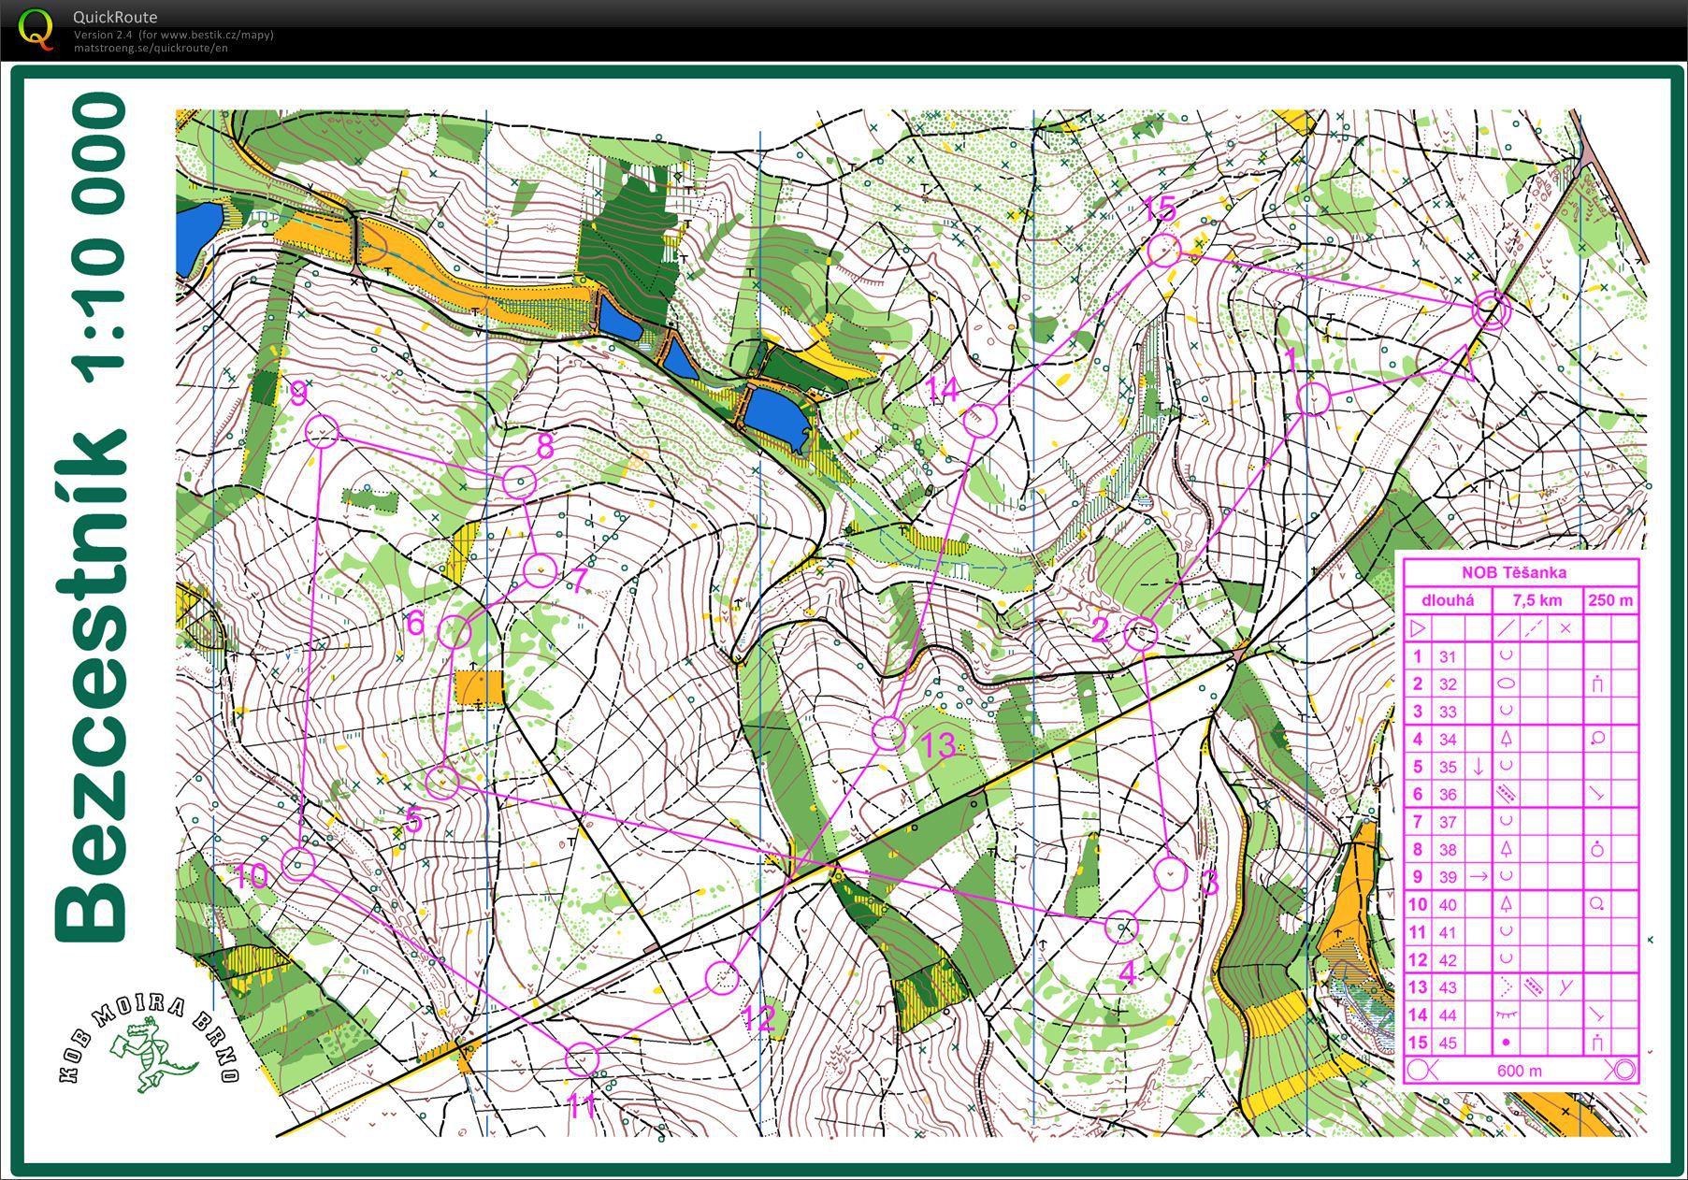The width and height of the screenshot is (1688, 1180).
Task: Select control circle 4 on the map
Action: (x=1121, y=927)
